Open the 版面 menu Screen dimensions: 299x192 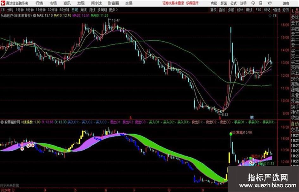click(x=223, y=3)
